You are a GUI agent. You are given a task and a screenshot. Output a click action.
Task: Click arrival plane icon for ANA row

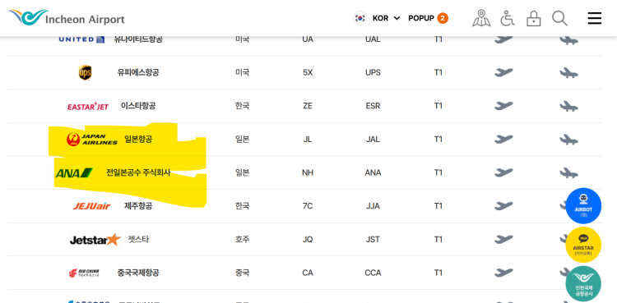click(x=568, y=172)
